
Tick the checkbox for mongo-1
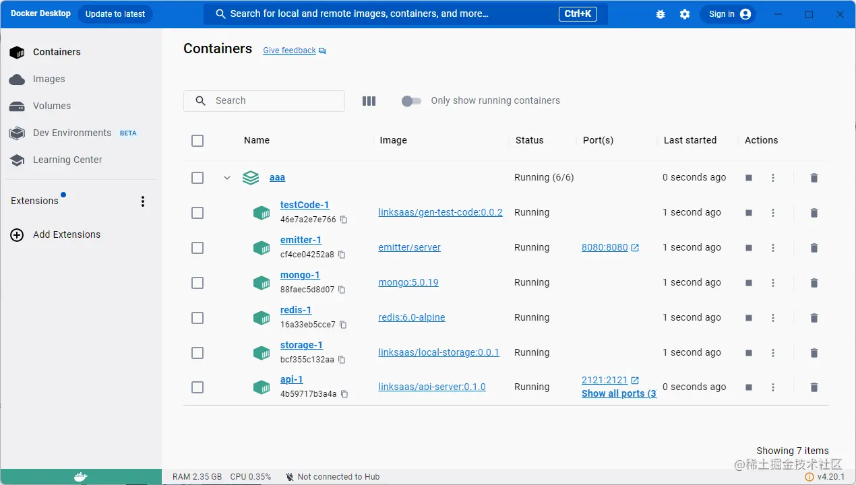click(197, 283)
